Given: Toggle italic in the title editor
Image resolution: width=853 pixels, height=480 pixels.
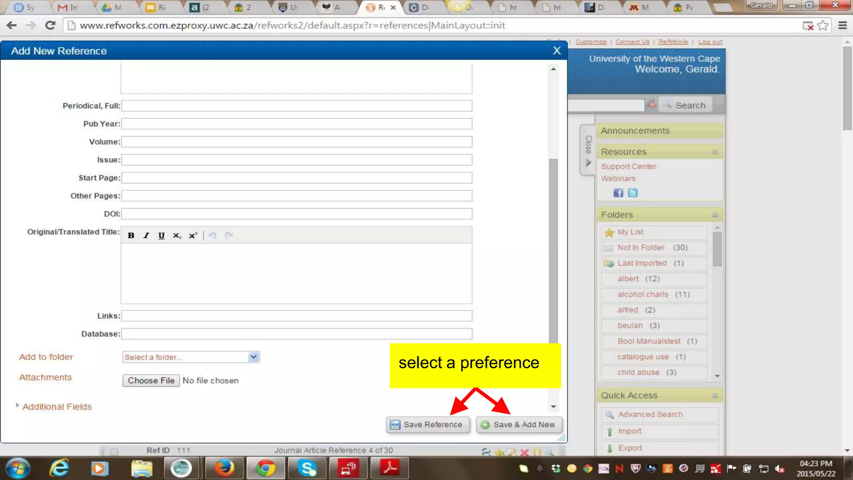Looking at the screenshot, I should (x=146, y=235).
